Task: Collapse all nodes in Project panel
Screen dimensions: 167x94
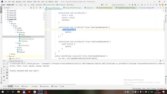Action: coord(37,8)
